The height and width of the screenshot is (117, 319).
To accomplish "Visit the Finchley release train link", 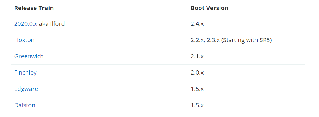I will coord(26,73).
